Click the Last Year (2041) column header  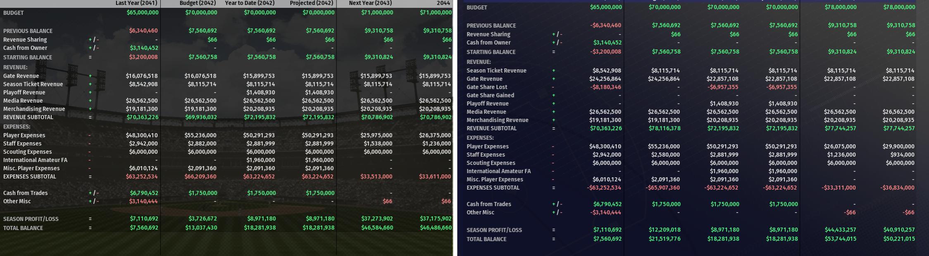pos(136,3)
